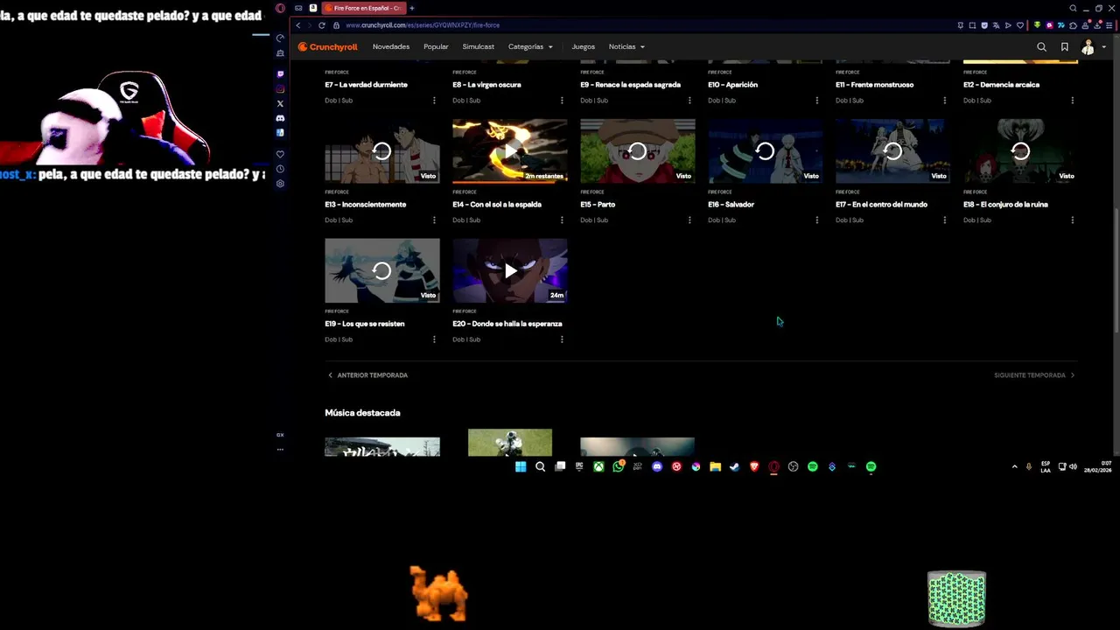Image resolution: width=1120 pixels, height=630 pixels.
Task: Replay episode E19 Los que se resisten
Action: tap(381, 270)
